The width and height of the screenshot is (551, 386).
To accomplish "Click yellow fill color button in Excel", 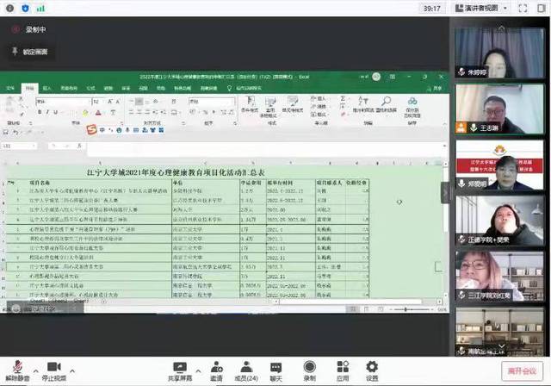I will click(x=85, y=113).
